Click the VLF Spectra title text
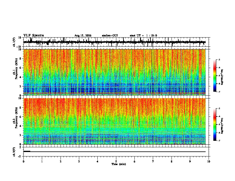The image size is (235, 181). (x=34, y=35)
